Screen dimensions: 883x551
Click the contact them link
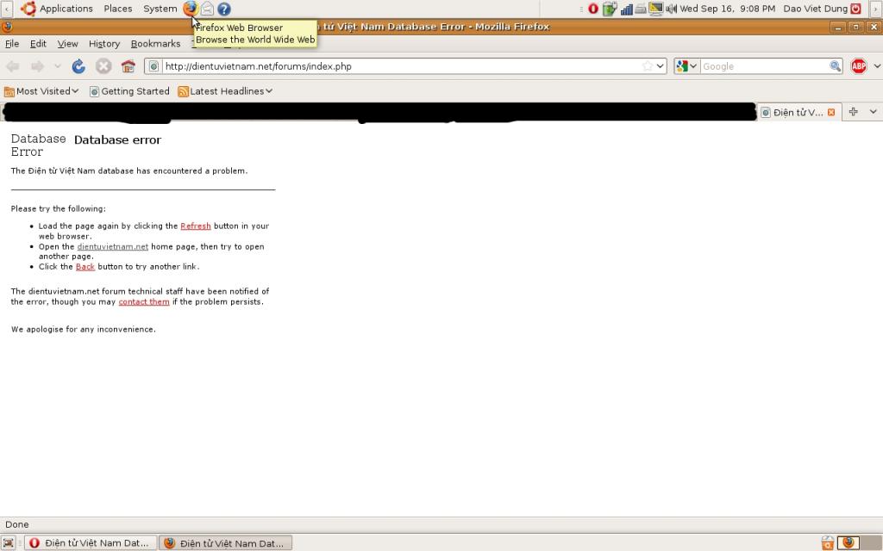144,302
